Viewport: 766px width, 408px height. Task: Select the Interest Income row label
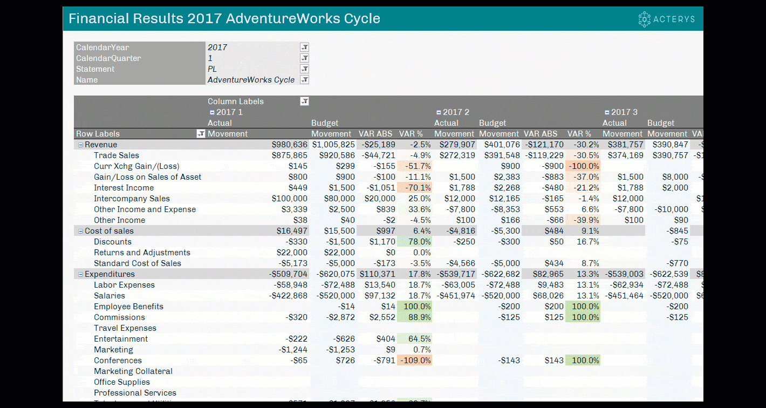[x=124, y=188]
